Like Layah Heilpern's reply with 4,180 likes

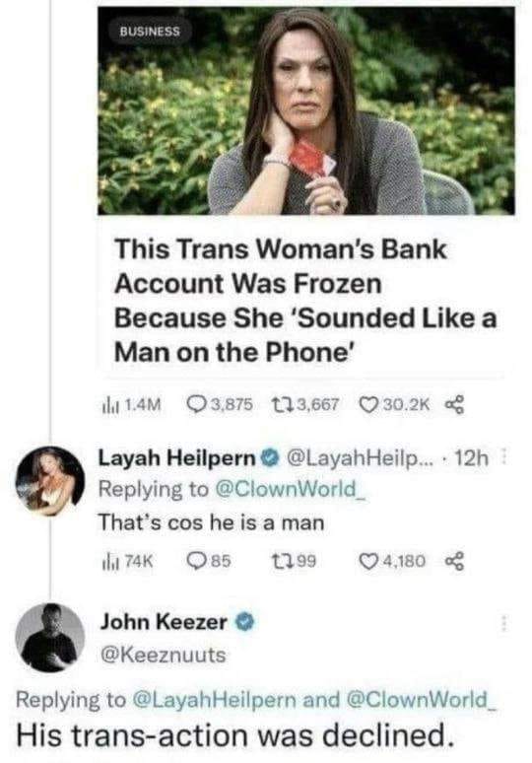click(x=367, y=561)
